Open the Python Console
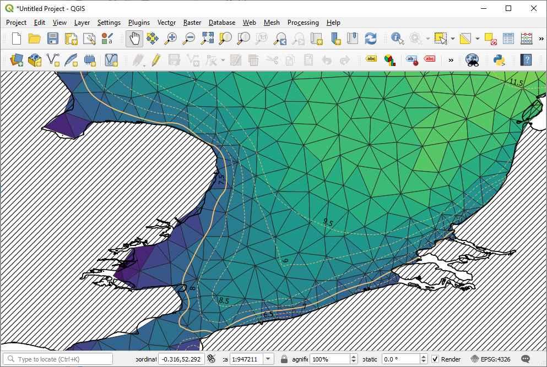The height and width of the screenshot is (367, 547). pyautogui.click(x=500, y=60)
